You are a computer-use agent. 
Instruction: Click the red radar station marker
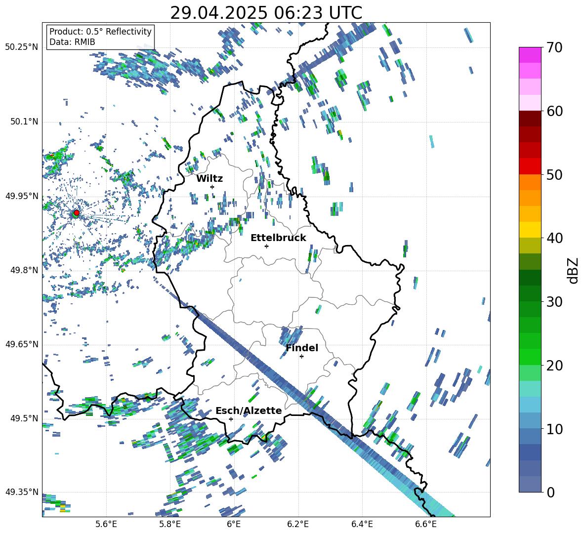click(x=77, y=213)
